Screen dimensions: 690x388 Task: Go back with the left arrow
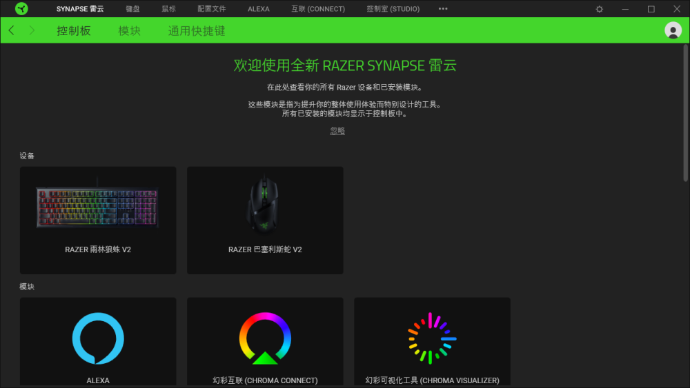click(12, 30)
